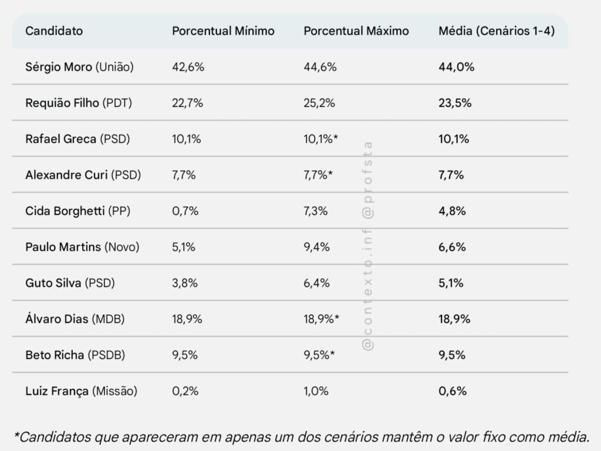Click Sérgio Moro's 44,0% average value
Screen dimensions: 601x451
(x=456, y=67)
